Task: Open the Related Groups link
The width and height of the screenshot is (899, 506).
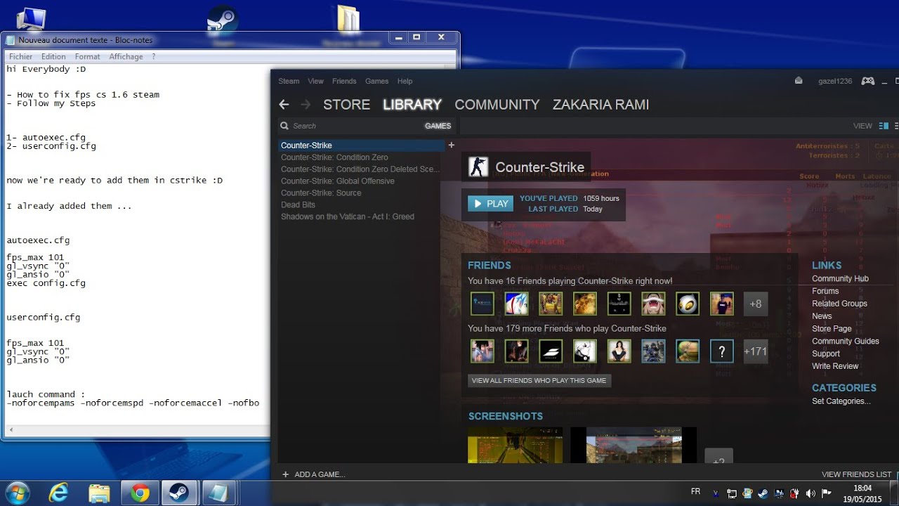Action: tap(839, 304)
